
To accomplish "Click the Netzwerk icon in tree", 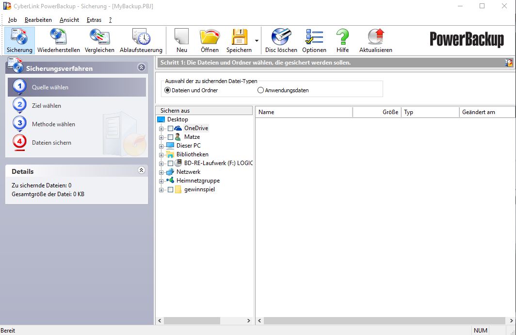I will (x=170, y=171).
